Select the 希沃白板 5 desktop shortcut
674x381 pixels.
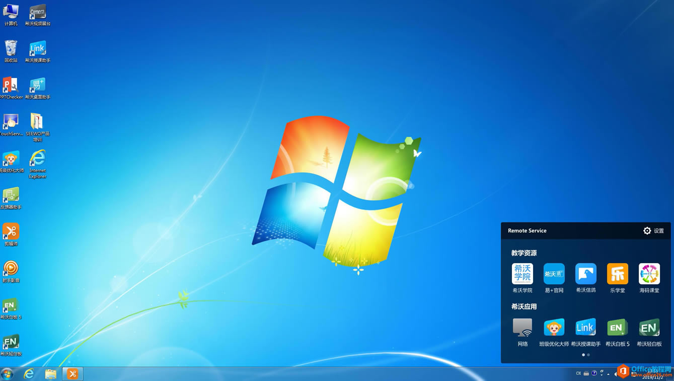point(11,308)
